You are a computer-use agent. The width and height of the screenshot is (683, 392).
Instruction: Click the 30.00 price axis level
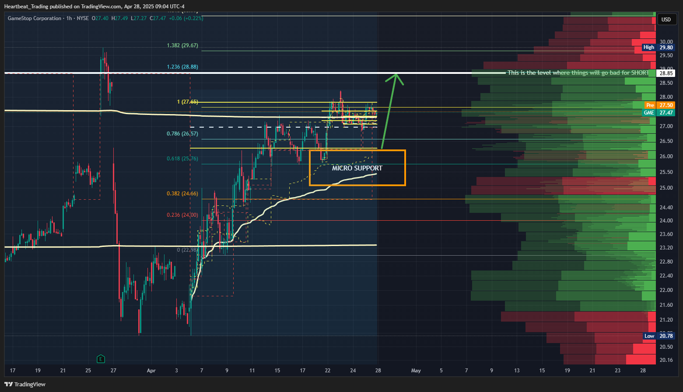point(666,42)
